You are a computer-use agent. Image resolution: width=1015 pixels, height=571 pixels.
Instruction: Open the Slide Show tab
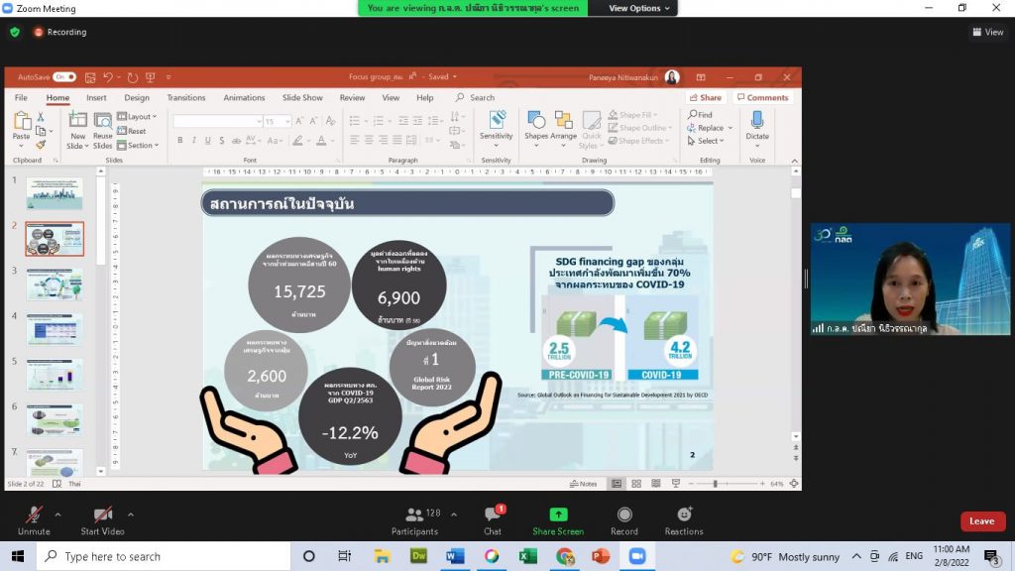point(302,98)
